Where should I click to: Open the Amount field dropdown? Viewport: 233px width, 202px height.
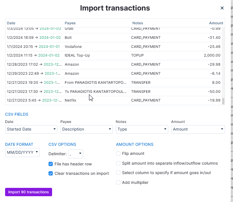[x=198, y=129]
